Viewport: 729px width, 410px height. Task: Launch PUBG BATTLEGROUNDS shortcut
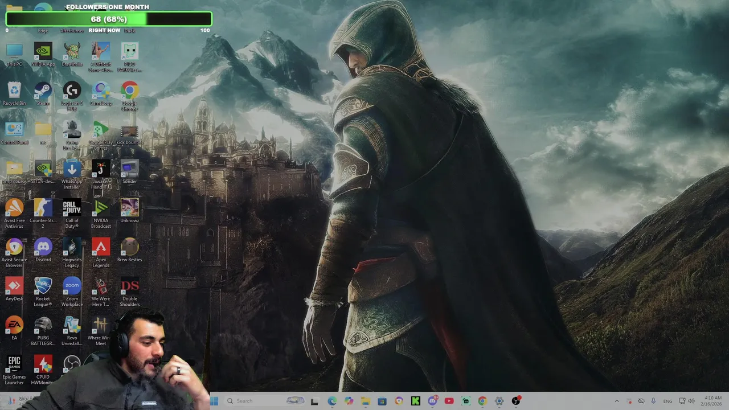[x=43, y=331]
